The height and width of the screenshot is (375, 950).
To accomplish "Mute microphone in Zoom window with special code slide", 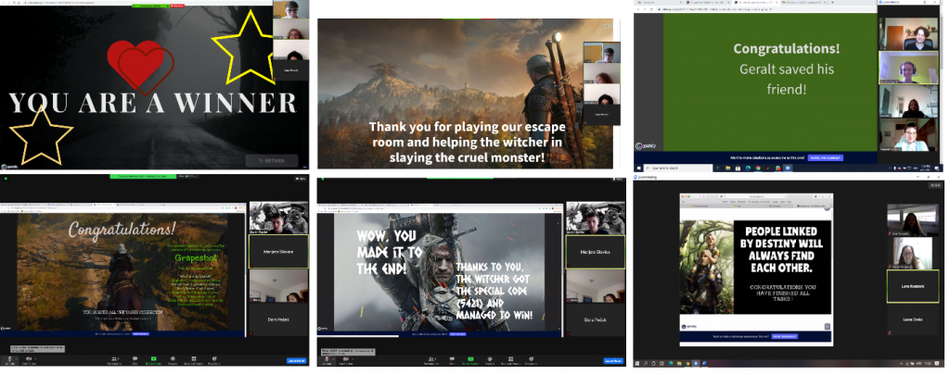I will click(x=327, y=360).
